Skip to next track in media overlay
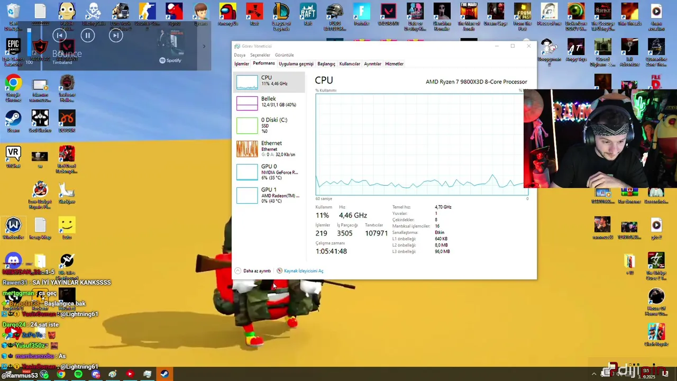This screenshot has height=381, width=677. click(x=116, y=35)
